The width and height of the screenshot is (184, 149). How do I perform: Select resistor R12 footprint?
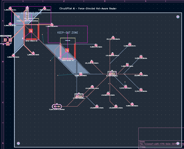click(x=130, y=45)
